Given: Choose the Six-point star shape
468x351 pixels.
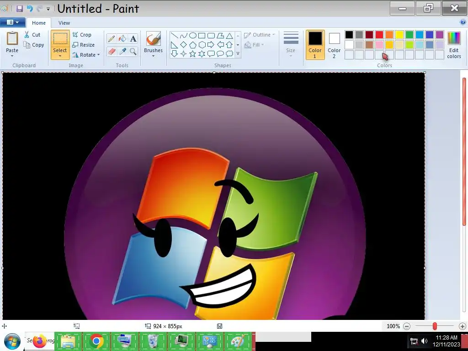Looking at the screenshot, I should pos(202,54).
